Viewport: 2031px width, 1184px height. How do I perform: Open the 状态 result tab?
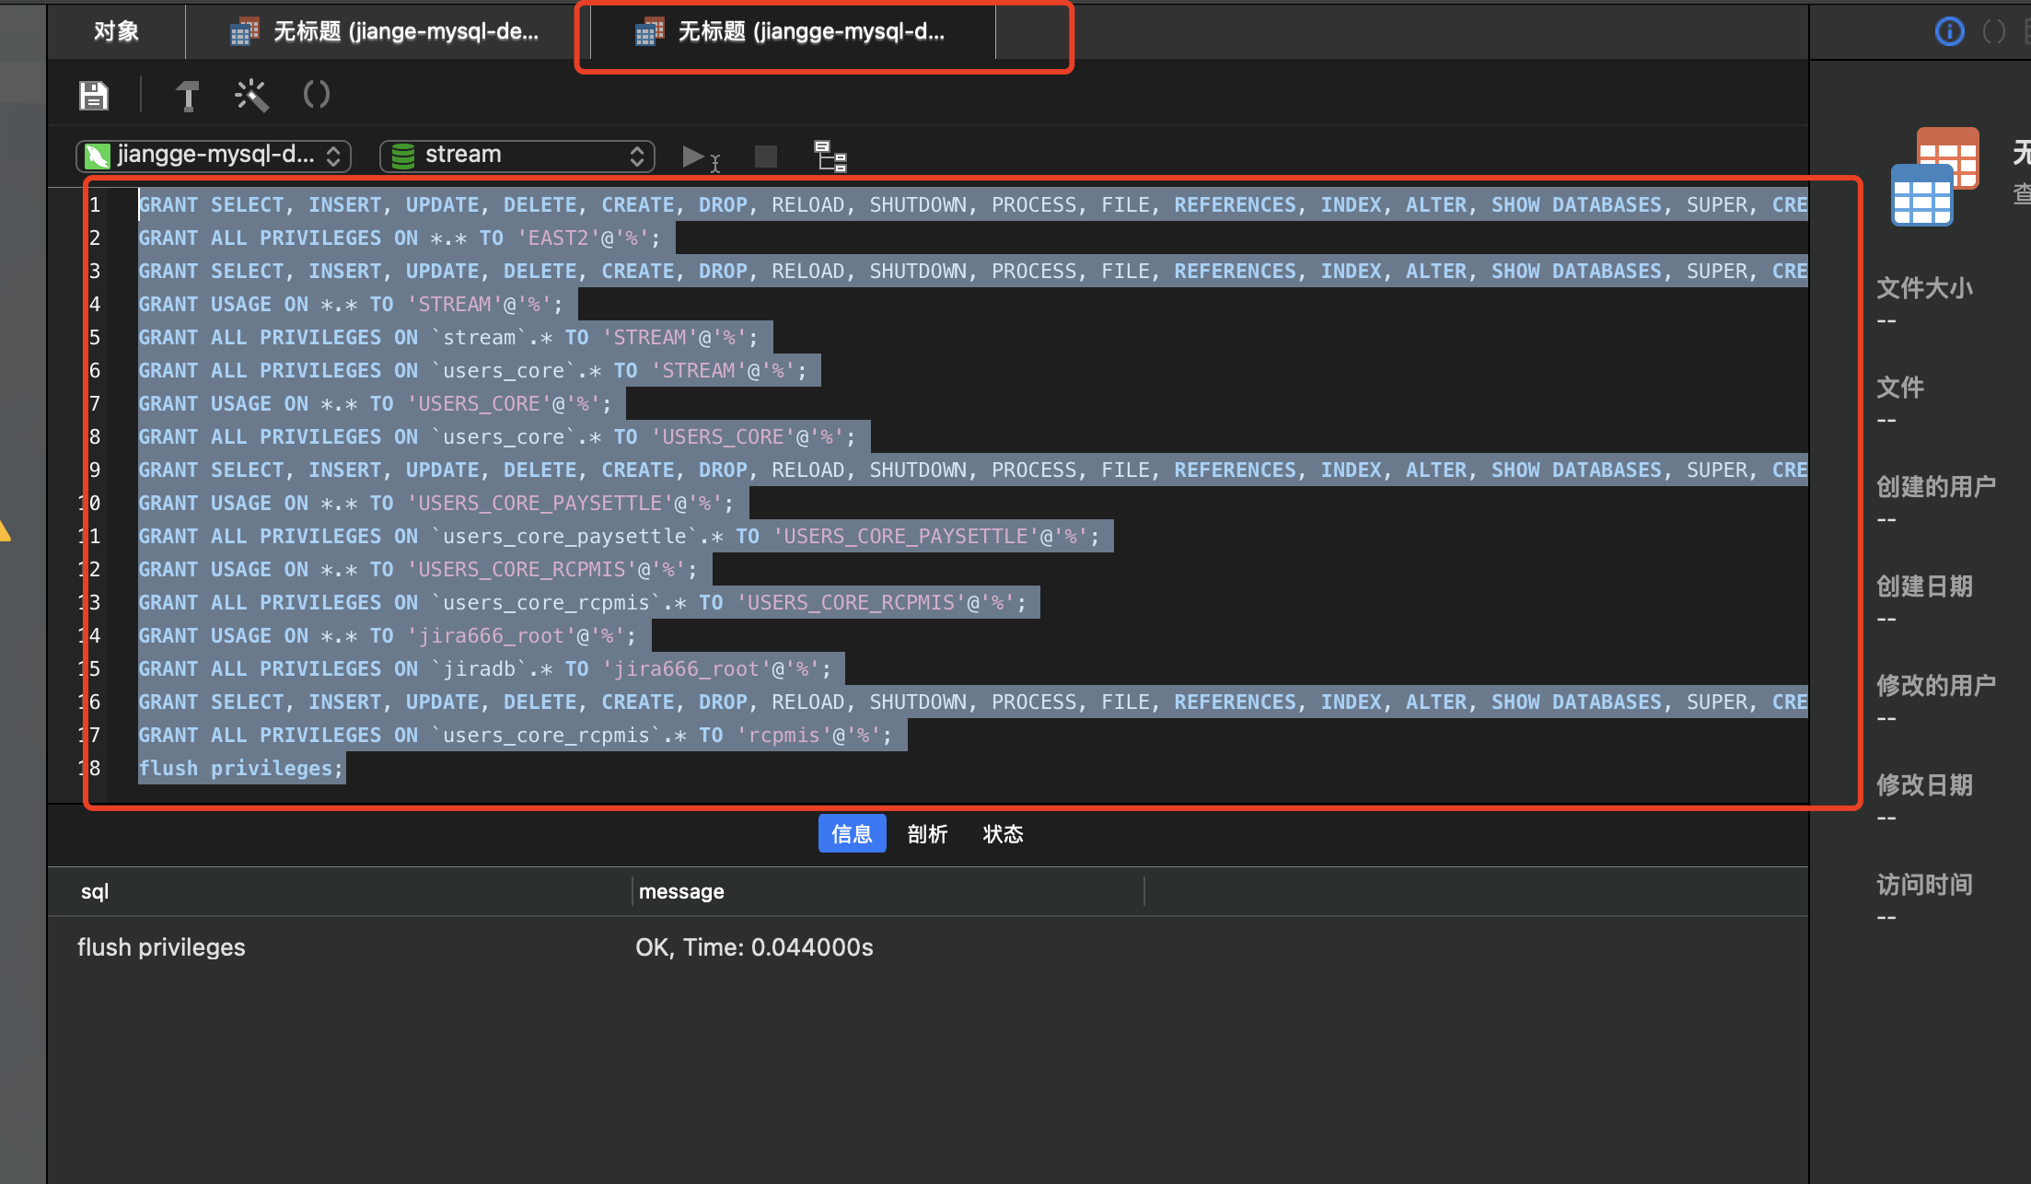click(1003, 834)
